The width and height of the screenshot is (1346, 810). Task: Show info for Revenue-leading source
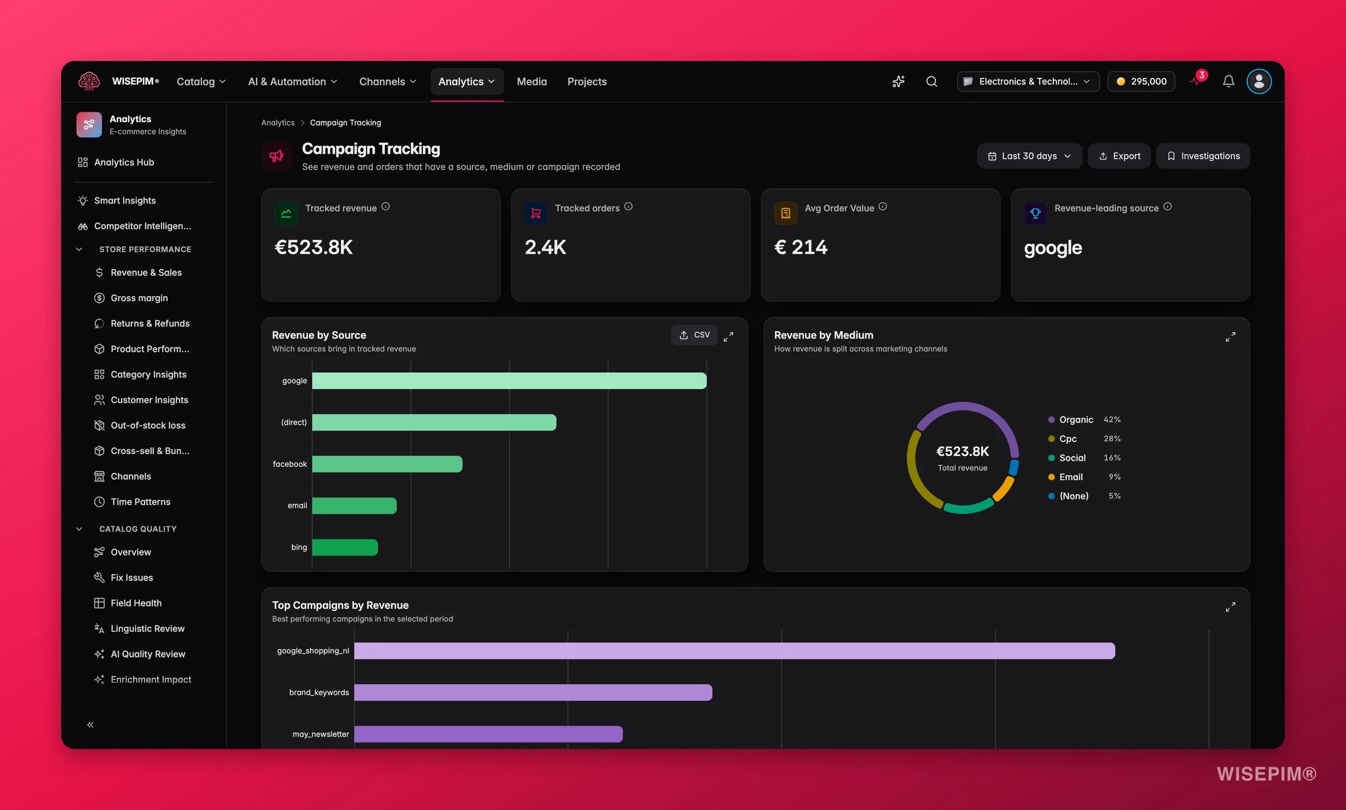pos(1167,206)
